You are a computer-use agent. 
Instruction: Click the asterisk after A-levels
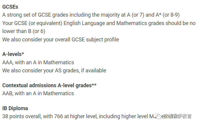pos(23,53)
